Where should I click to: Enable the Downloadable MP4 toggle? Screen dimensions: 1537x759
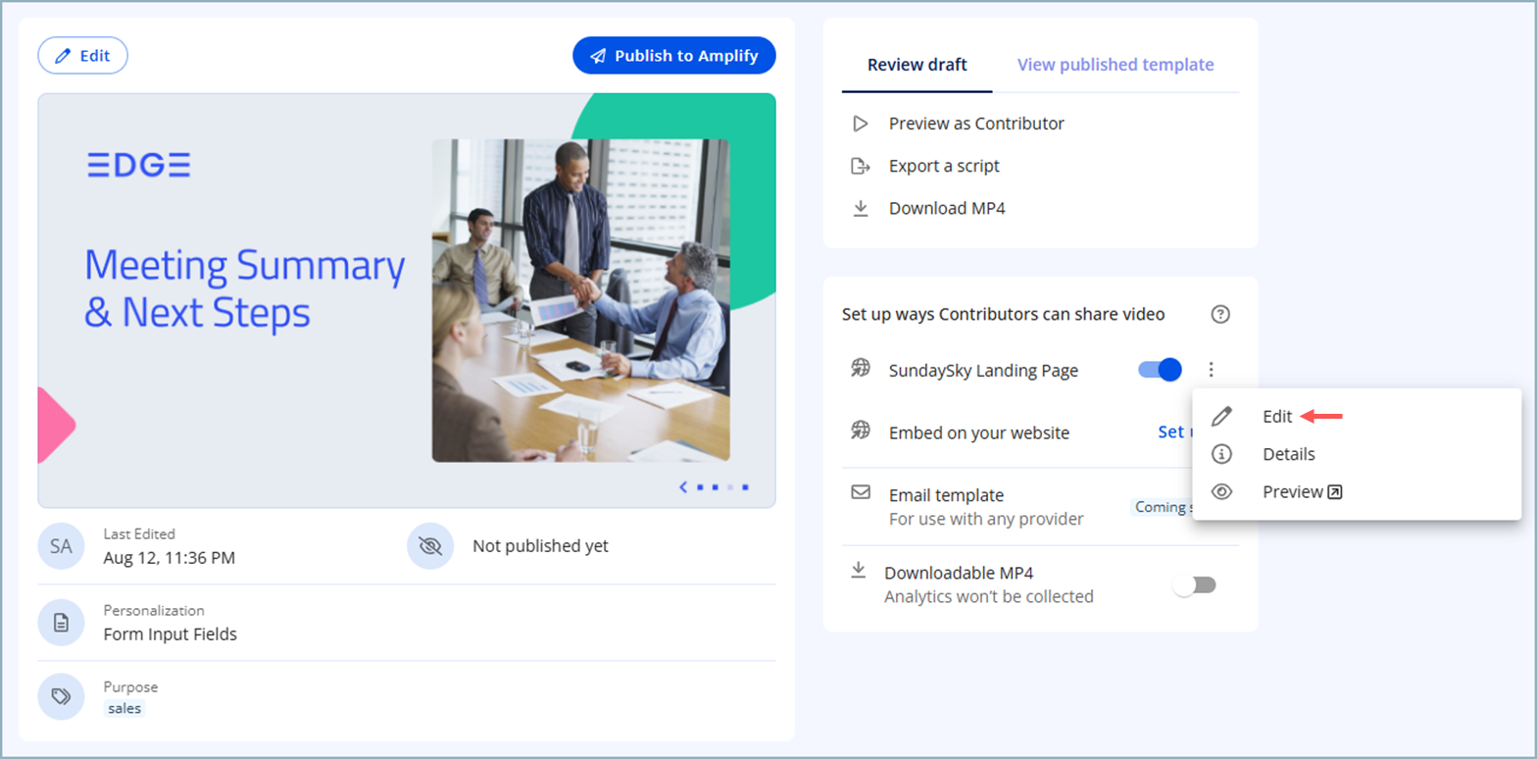(1195, 585)
